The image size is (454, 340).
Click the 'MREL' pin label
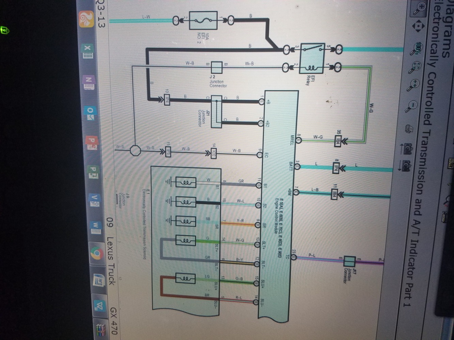[292, 139]
